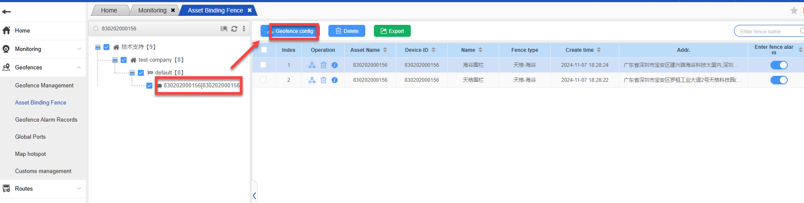Turn off the fence alarm toggle for row 1
Image resolution: width=804 pixels, height=203 pixels.
pyautogui.click(x=779, y=65)
